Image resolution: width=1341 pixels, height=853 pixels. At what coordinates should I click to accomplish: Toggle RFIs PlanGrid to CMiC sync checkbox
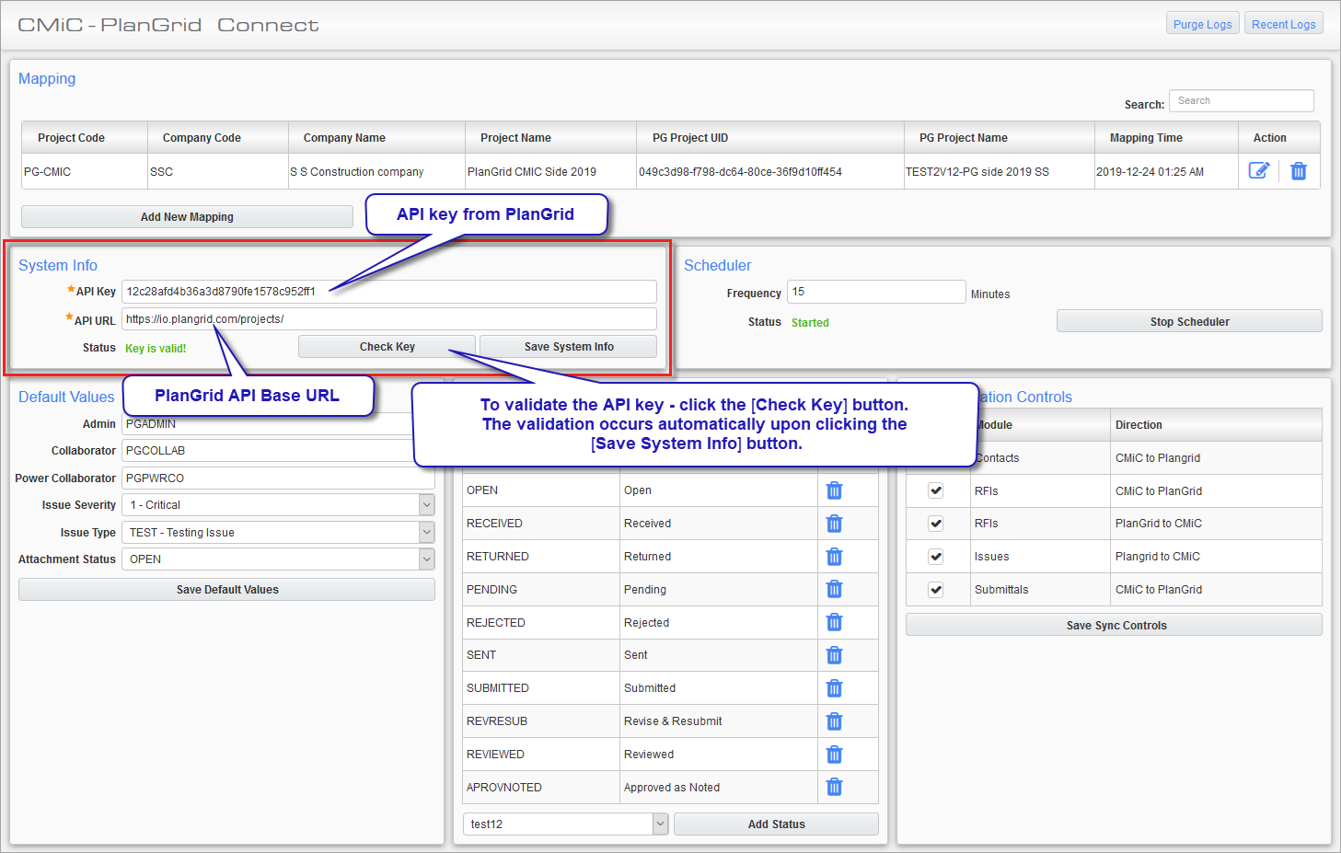(x=936, y=524)
